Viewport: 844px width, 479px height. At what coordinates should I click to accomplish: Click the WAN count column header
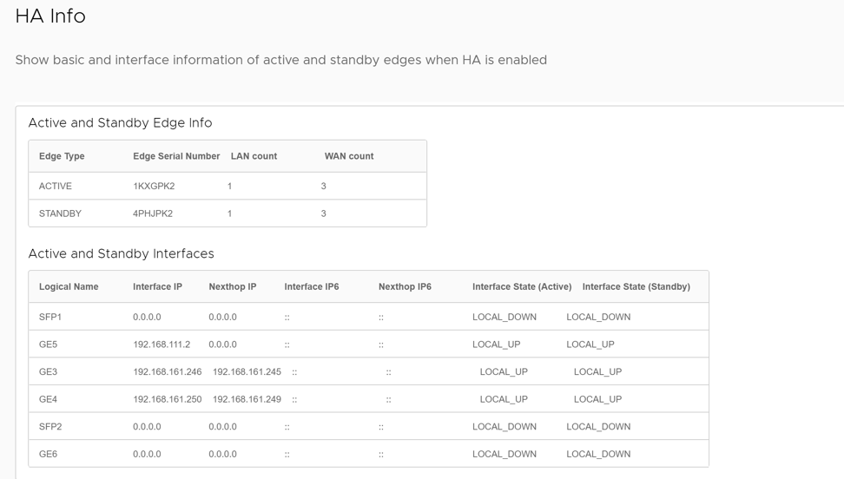click(349, 156)
